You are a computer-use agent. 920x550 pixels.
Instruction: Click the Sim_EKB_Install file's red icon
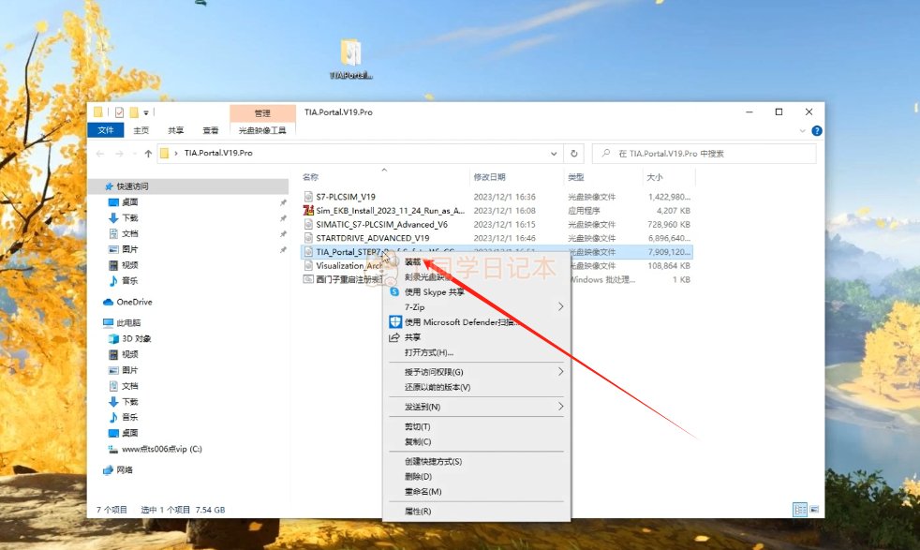pyautogui.click(x=308, y=210)
